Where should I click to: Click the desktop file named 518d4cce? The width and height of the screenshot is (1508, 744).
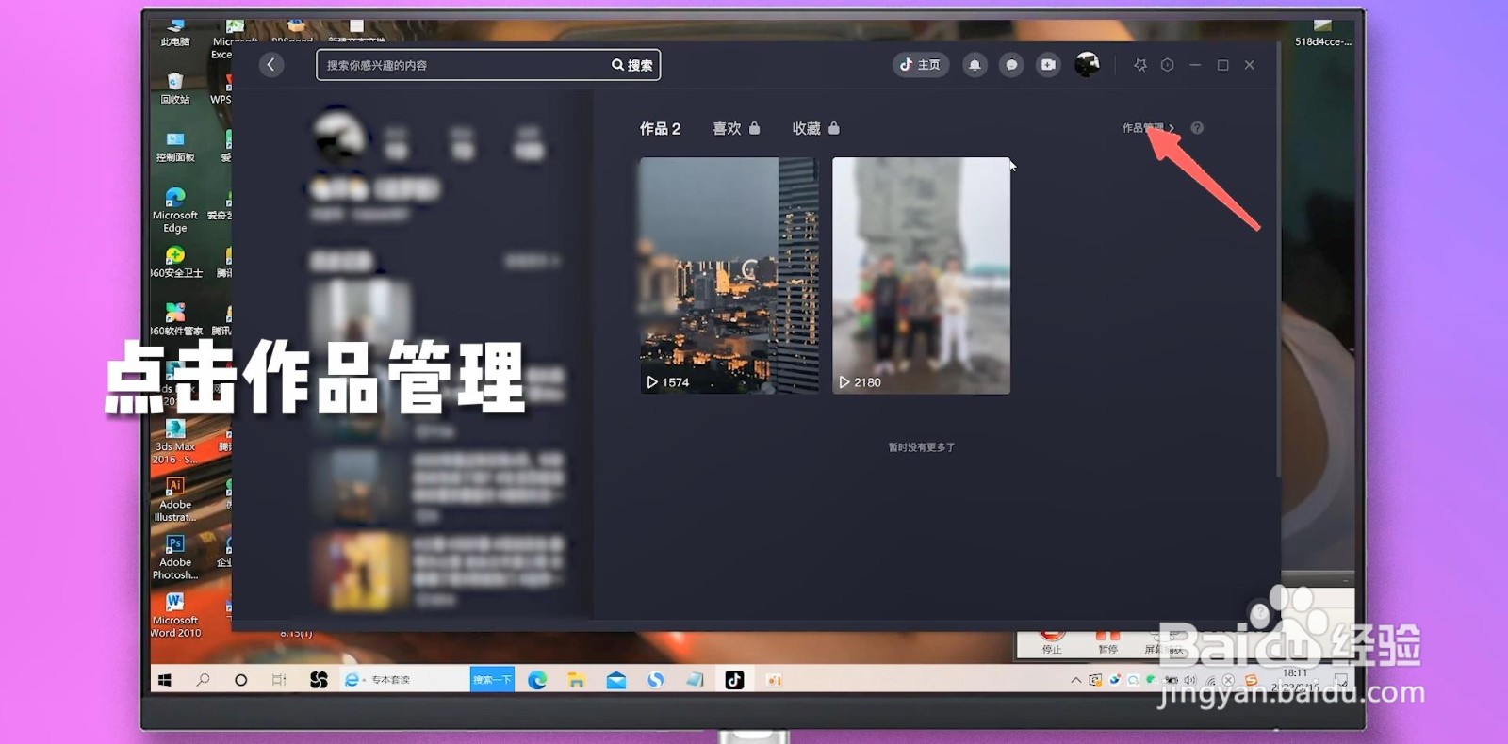[x=1322, y=34]
